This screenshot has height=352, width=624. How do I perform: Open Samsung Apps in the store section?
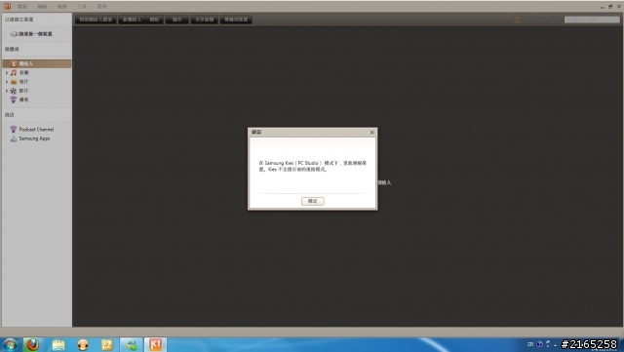point(35,138)
